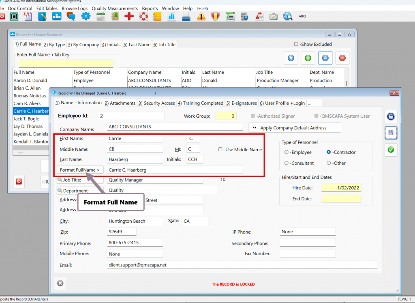Screen dimensions: 415x303
Task: Switch to the Security Access tab
Action: [x=156, y=103]
